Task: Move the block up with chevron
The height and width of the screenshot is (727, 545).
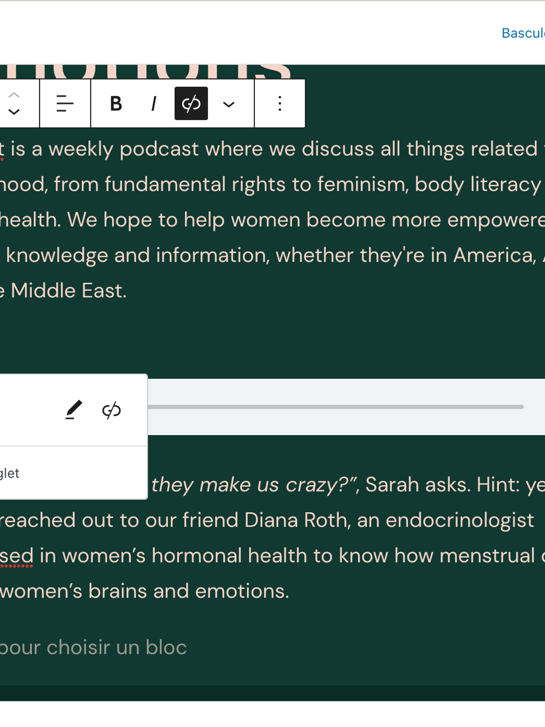Action: 14,95
